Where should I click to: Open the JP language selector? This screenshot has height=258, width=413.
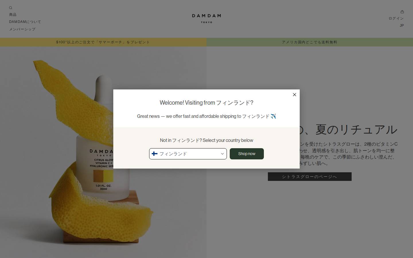pos(402,26)
